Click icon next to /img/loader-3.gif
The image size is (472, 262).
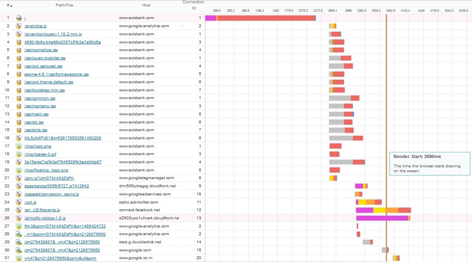(19, 154)
